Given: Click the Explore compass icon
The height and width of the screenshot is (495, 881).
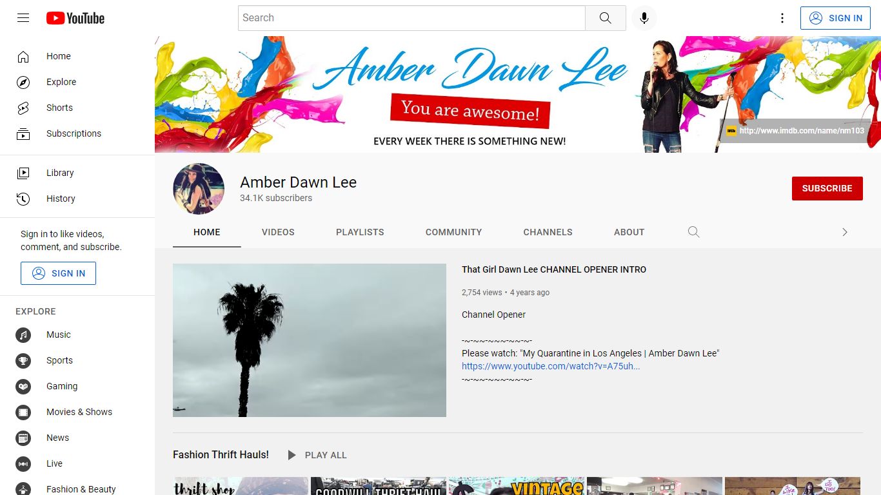Looking at the screenshot, I should 23,82.
